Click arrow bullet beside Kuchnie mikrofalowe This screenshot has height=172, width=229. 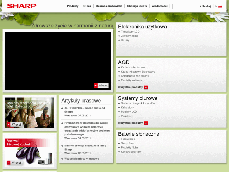119,68
